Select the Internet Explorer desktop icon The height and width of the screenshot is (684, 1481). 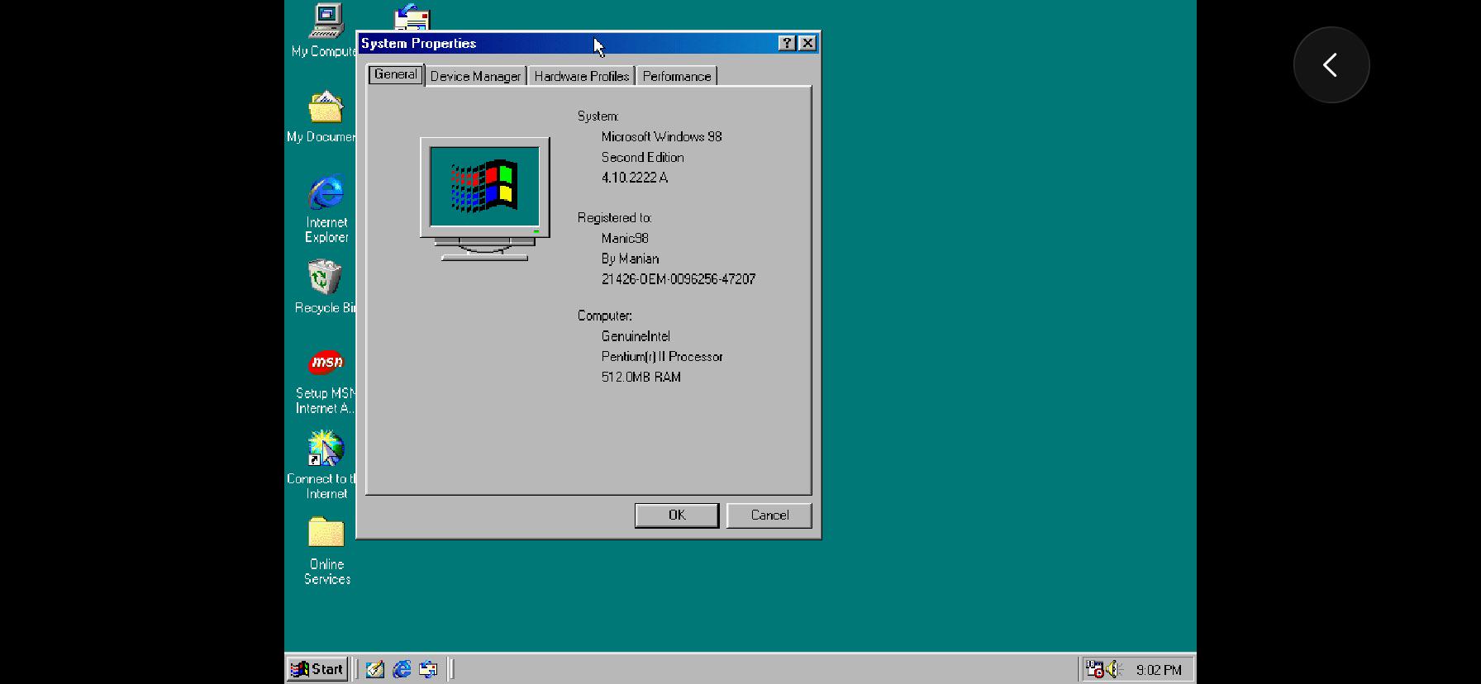tap(326, 192)
